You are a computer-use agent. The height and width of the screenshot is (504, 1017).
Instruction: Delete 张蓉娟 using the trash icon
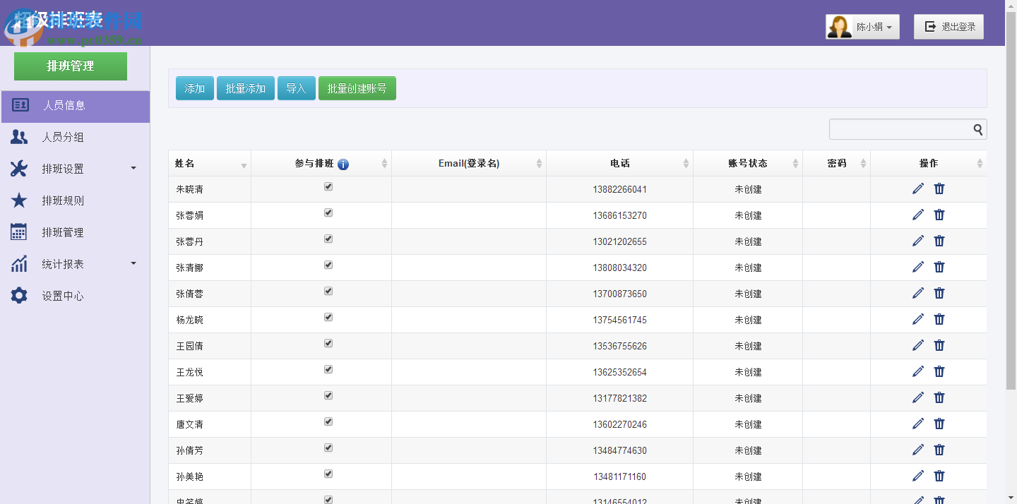pyautogui.click(x=939, y=215)
